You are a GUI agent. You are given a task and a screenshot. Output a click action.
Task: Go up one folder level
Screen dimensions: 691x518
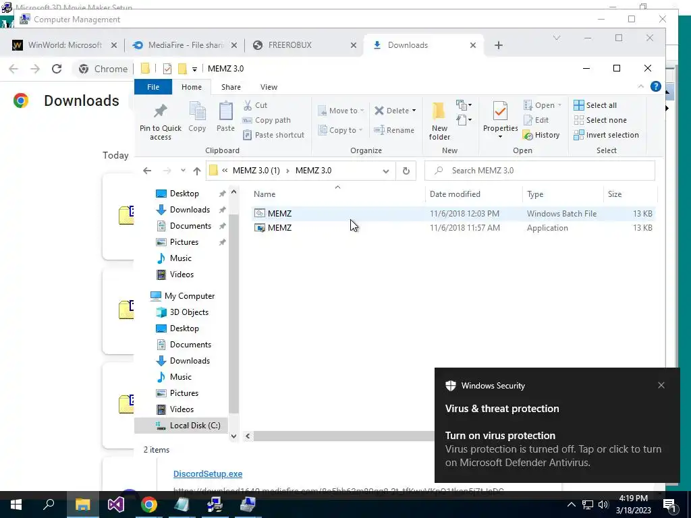click(197, 171)
